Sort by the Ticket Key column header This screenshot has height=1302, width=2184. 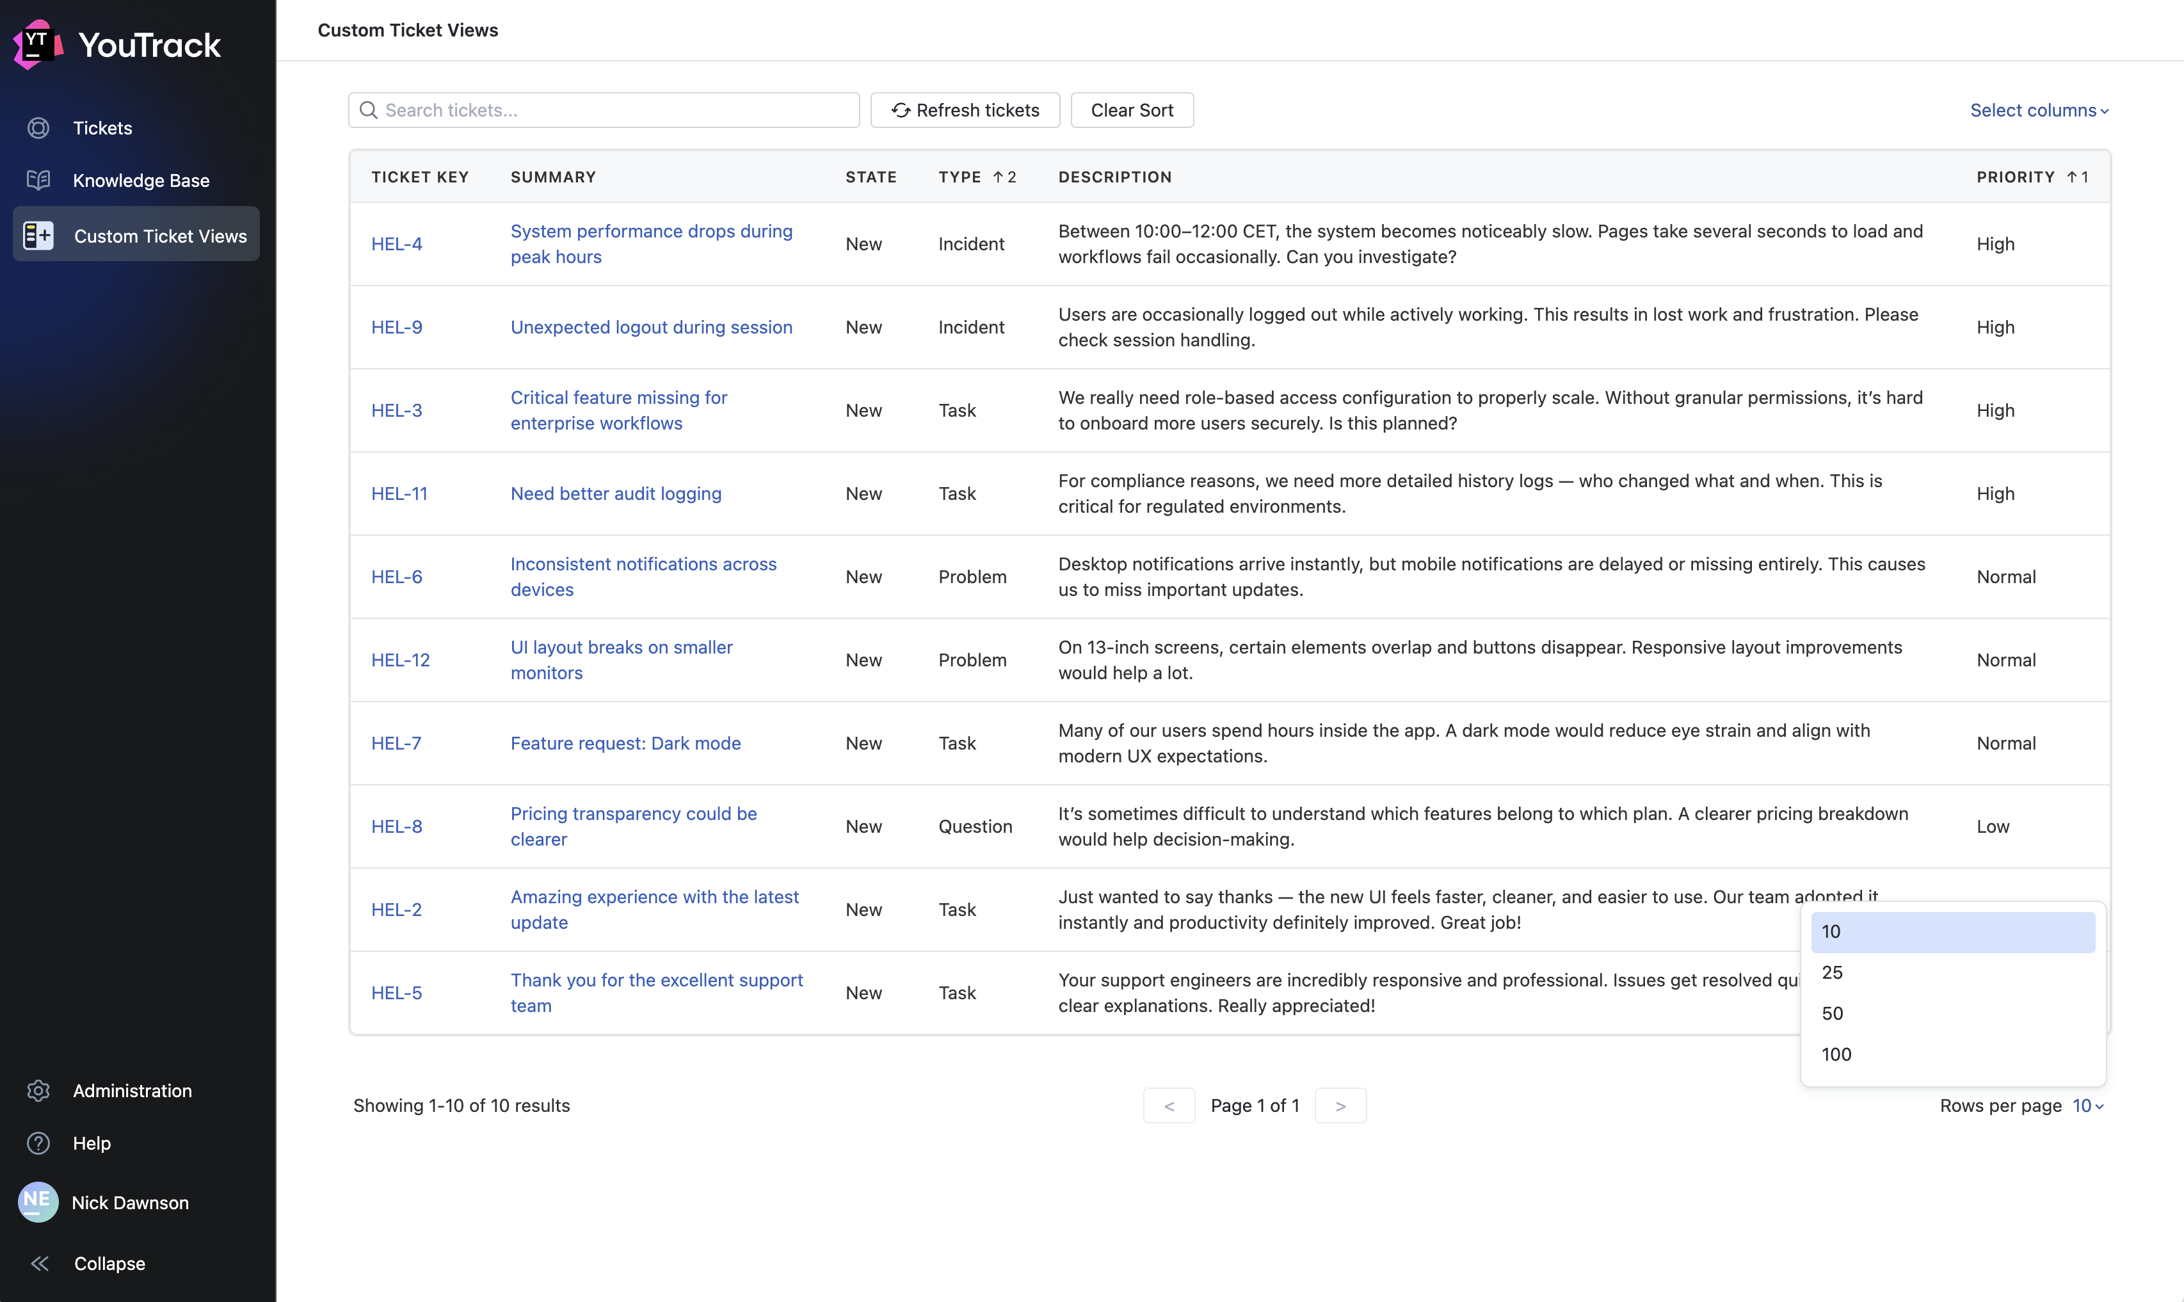pos(419,177)
